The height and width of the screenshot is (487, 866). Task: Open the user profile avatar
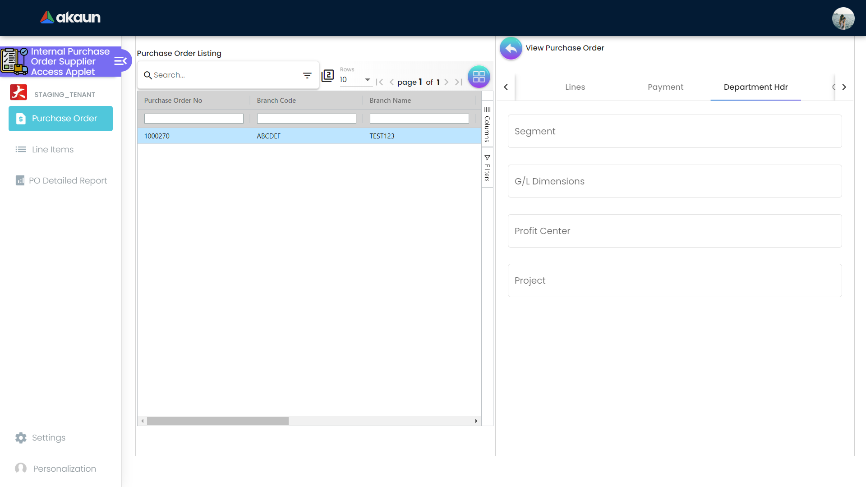click(x=843, y=18)
